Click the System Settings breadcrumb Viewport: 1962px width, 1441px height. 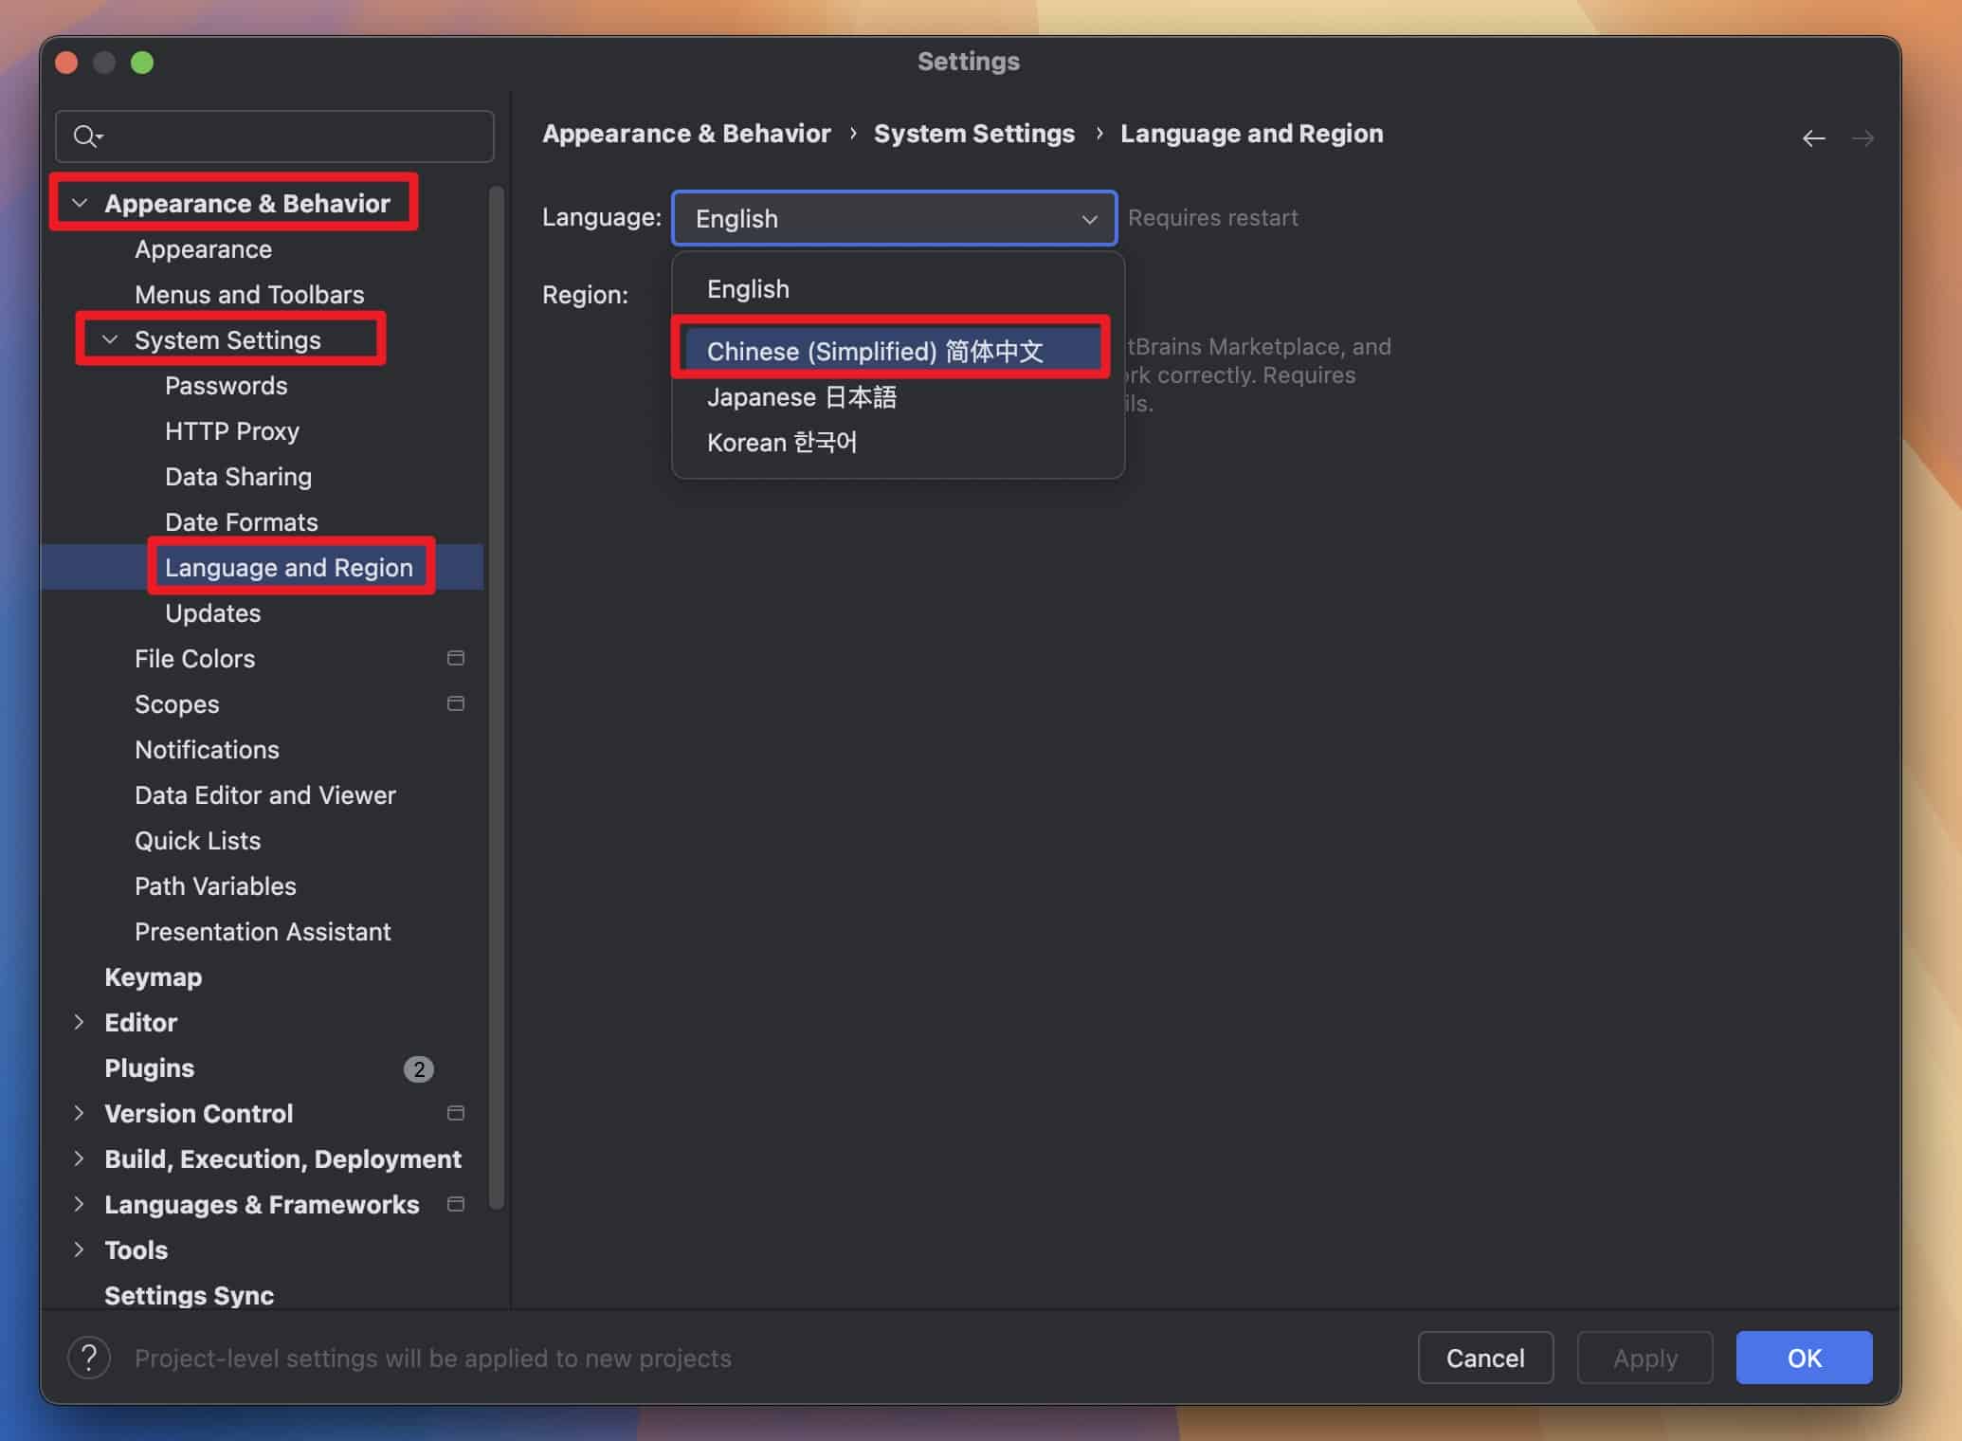point(973,133)
